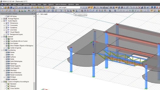Click the four-squares multiple views icon
This screenshot has width=160, height=90.
point(141,11)
